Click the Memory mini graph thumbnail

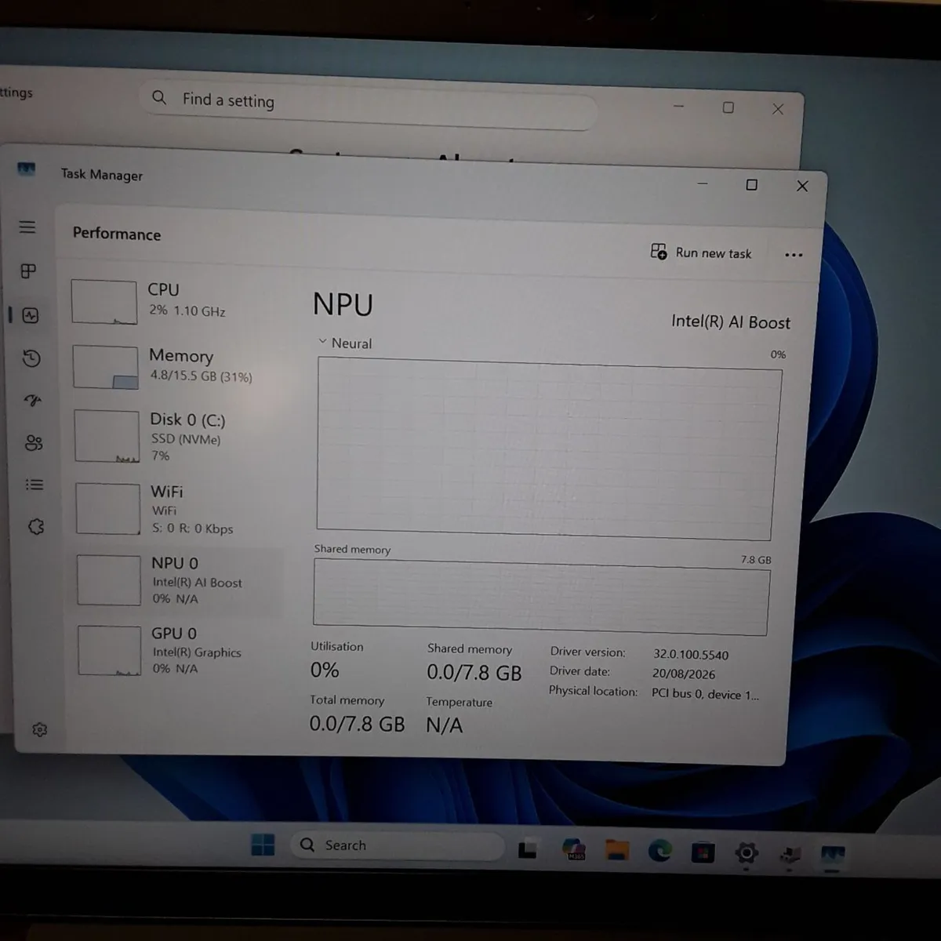(106, 367)
